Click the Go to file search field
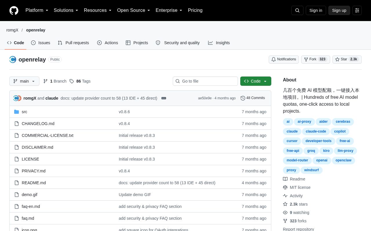Screen dimensions: 371x231 (205, 81)
